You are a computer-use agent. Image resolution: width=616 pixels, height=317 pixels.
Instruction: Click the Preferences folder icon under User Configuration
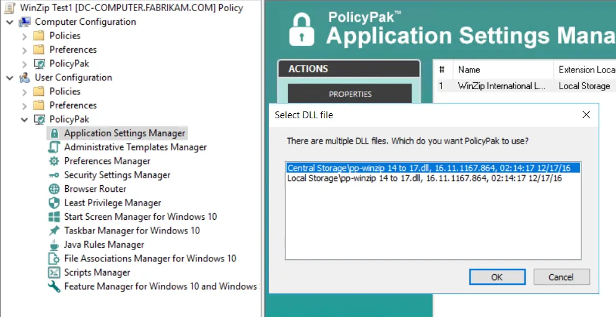click(x=39, y=106)
